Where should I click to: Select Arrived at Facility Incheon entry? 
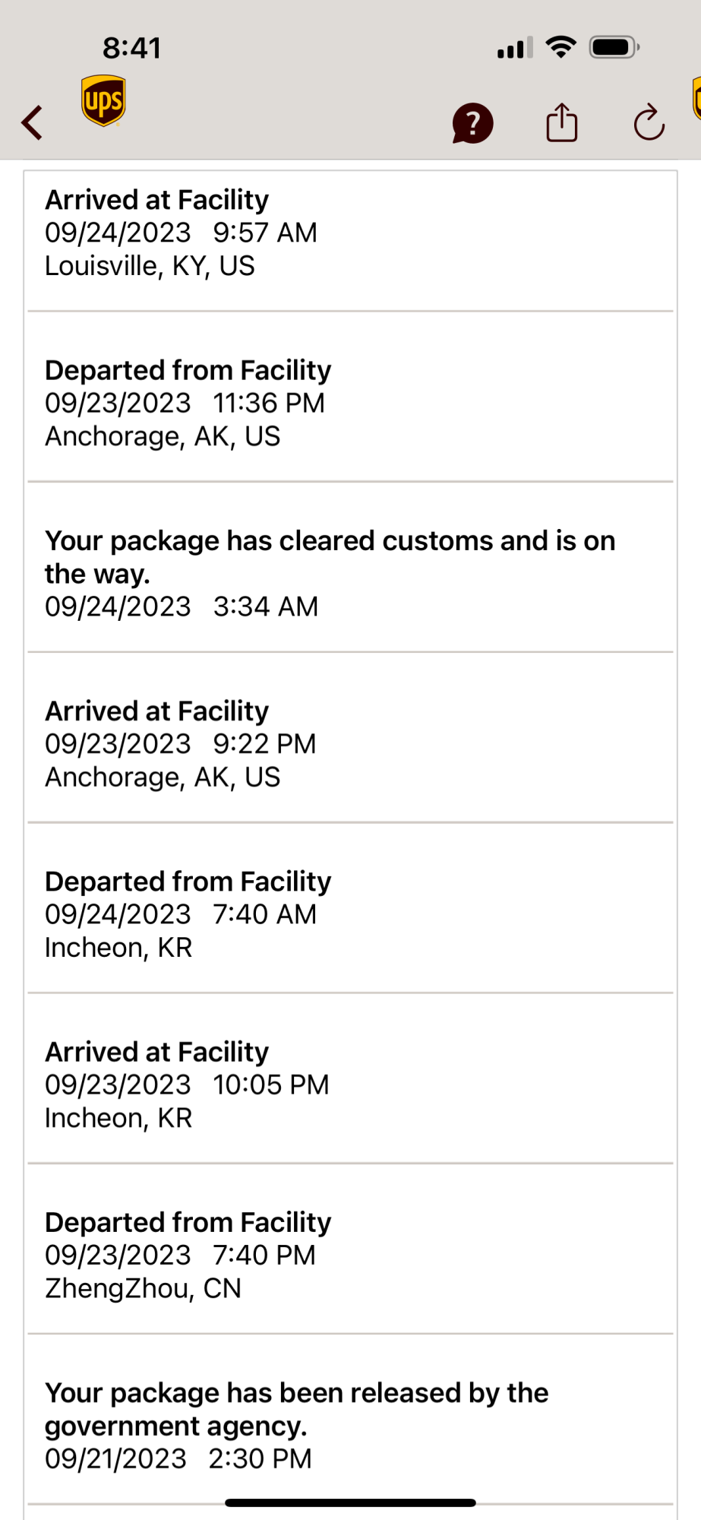pos(350,1084)
